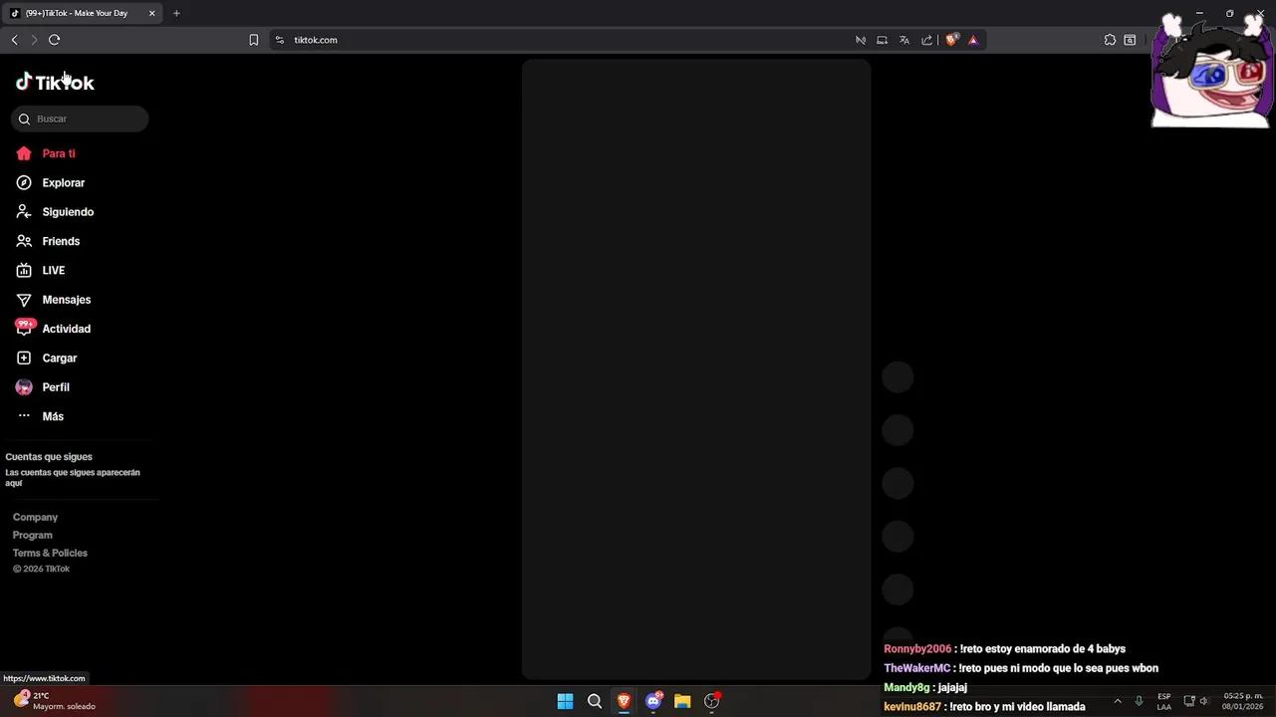The image size is (1276, 717).
Task: Click the Cuentas que sigues heading
Action: tap(49, 457)
